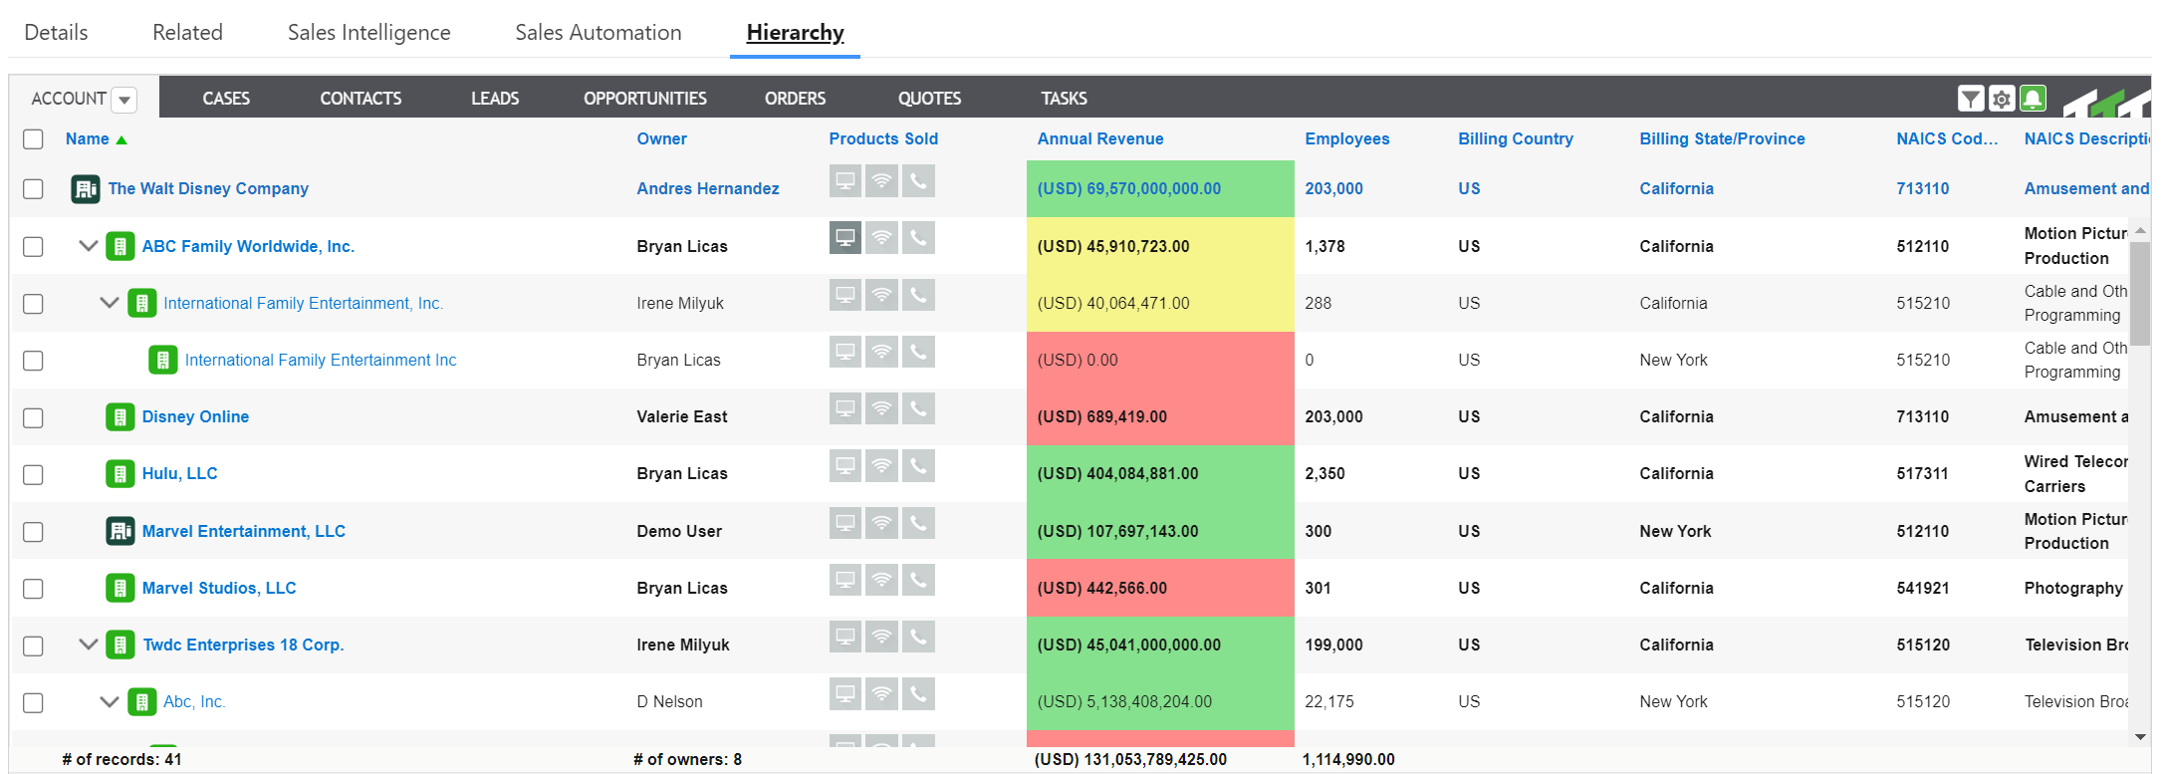Click the green notification bell icon
This screenshot has height=774, width=2164.
coord(2034,99)
